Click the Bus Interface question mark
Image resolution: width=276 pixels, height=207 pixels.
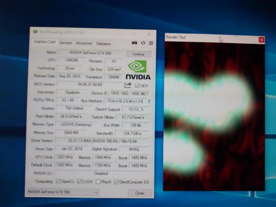(149, 101)
